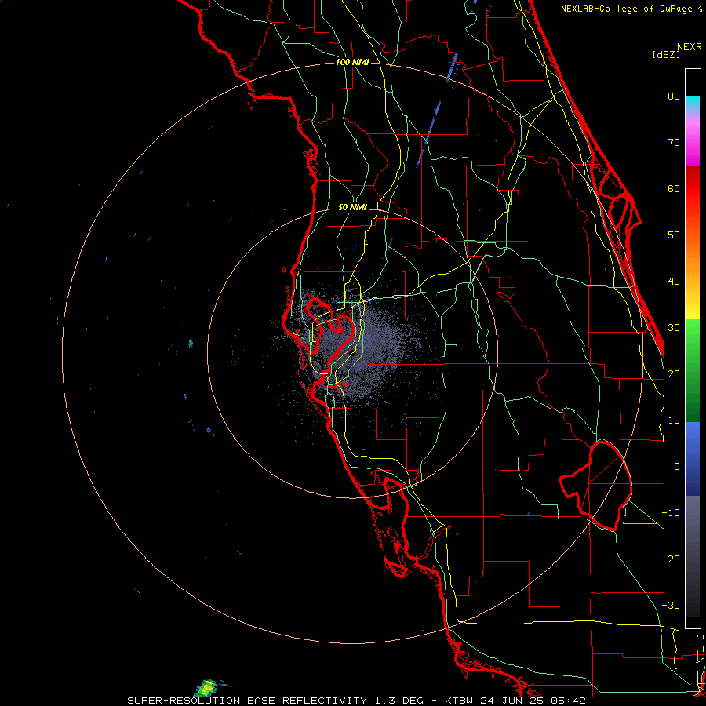Click the small green echo offshore west
The image size is (706, 706).
(191, 343)
